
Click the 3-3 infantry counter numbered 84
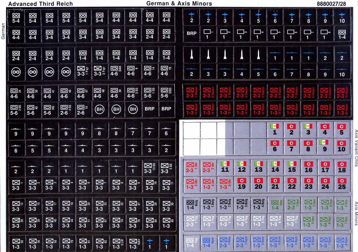(x=150, y=223)
